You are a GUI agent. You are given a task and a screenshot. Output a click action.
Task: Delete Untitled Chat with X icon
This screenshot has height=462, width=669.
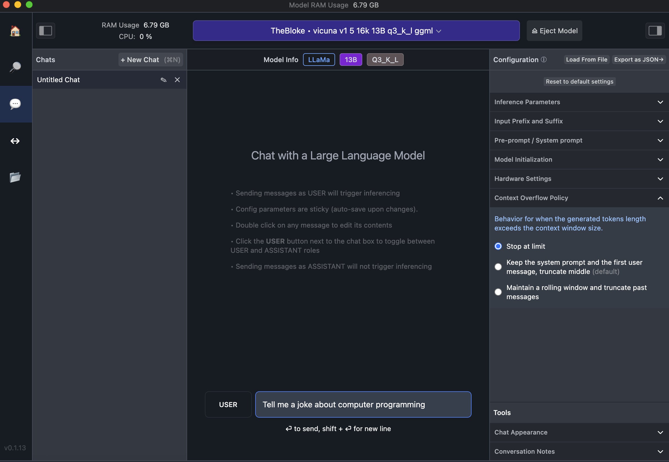[x=177, y=80]
